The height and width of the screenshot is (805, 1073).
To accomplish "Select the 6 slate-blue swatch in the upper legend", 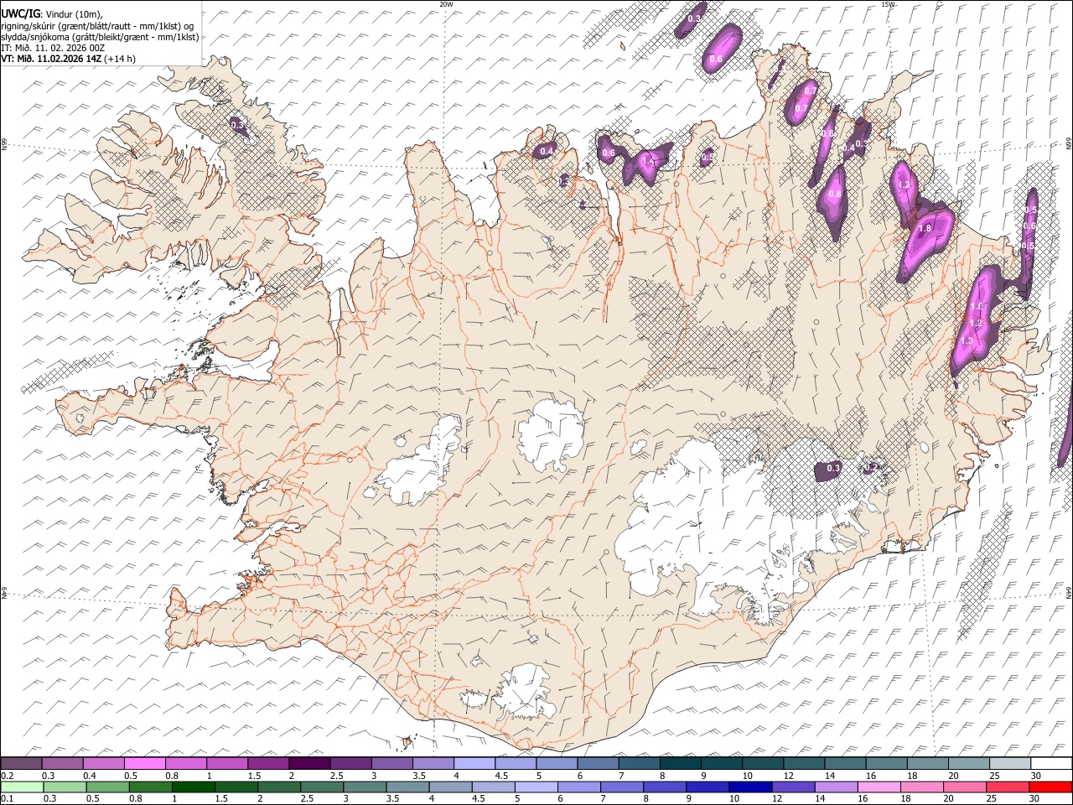I will 597,763.
